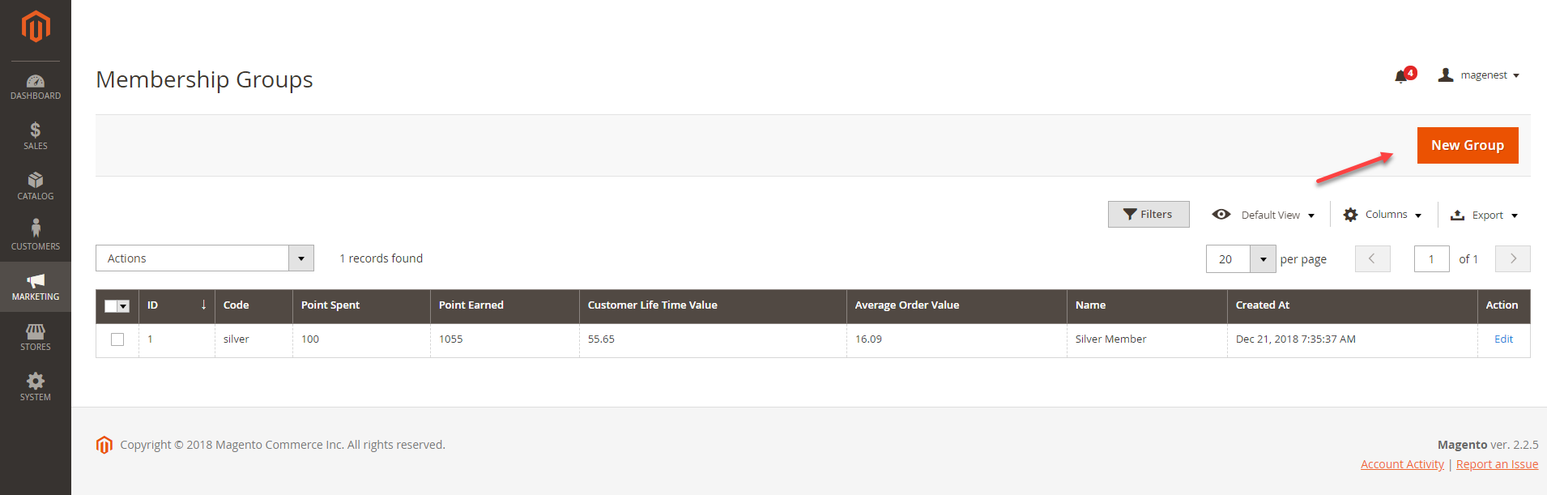Open the Marketing menu

point(36,286)
